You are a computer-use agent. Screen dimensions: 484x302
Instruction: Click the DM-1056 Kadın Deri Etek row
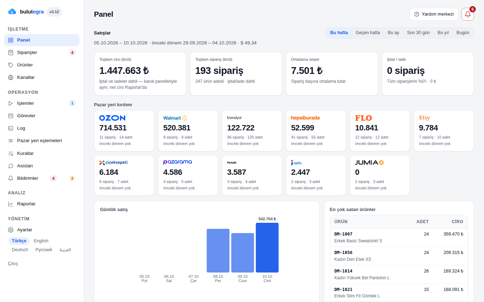(x=399, y=256)
